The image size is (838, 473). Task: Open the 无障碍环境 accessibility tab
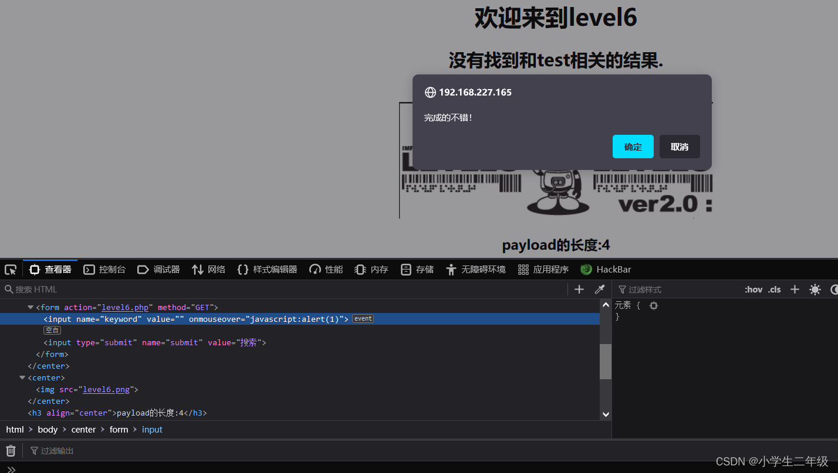(x=475, y=270)
